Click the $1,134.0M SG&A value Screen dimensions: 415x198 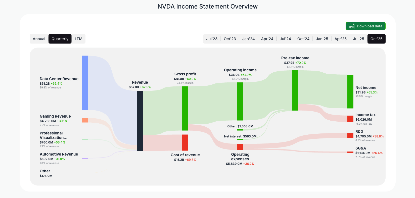[x=363, y=153]
